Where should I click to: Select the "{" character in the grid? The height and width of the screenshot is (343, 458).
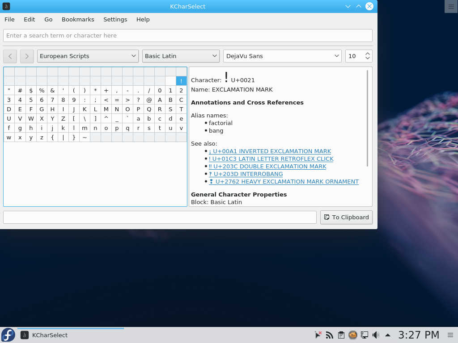click(x=52, y=137)
